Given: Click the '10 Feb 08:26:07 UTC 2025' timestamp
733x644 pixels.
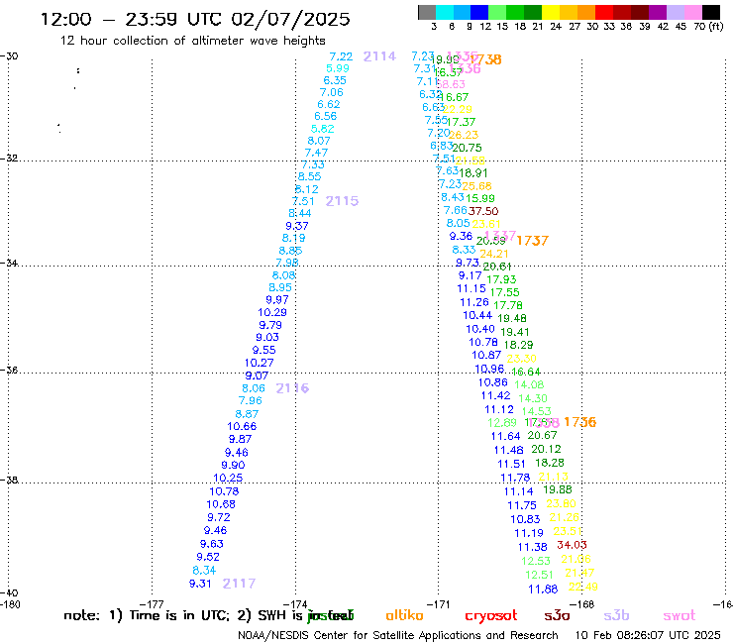Looking at the screenshot, I should pos(648,635).
